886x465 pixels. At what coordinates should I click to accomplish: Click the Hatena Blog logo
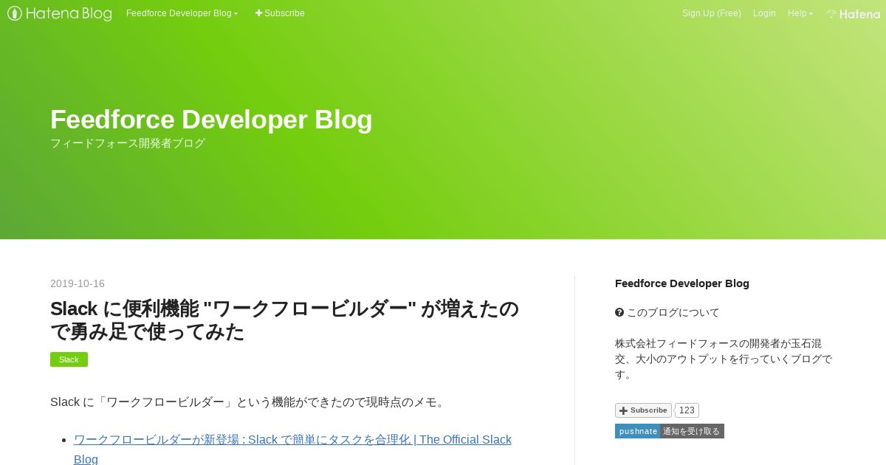[60, 13]
